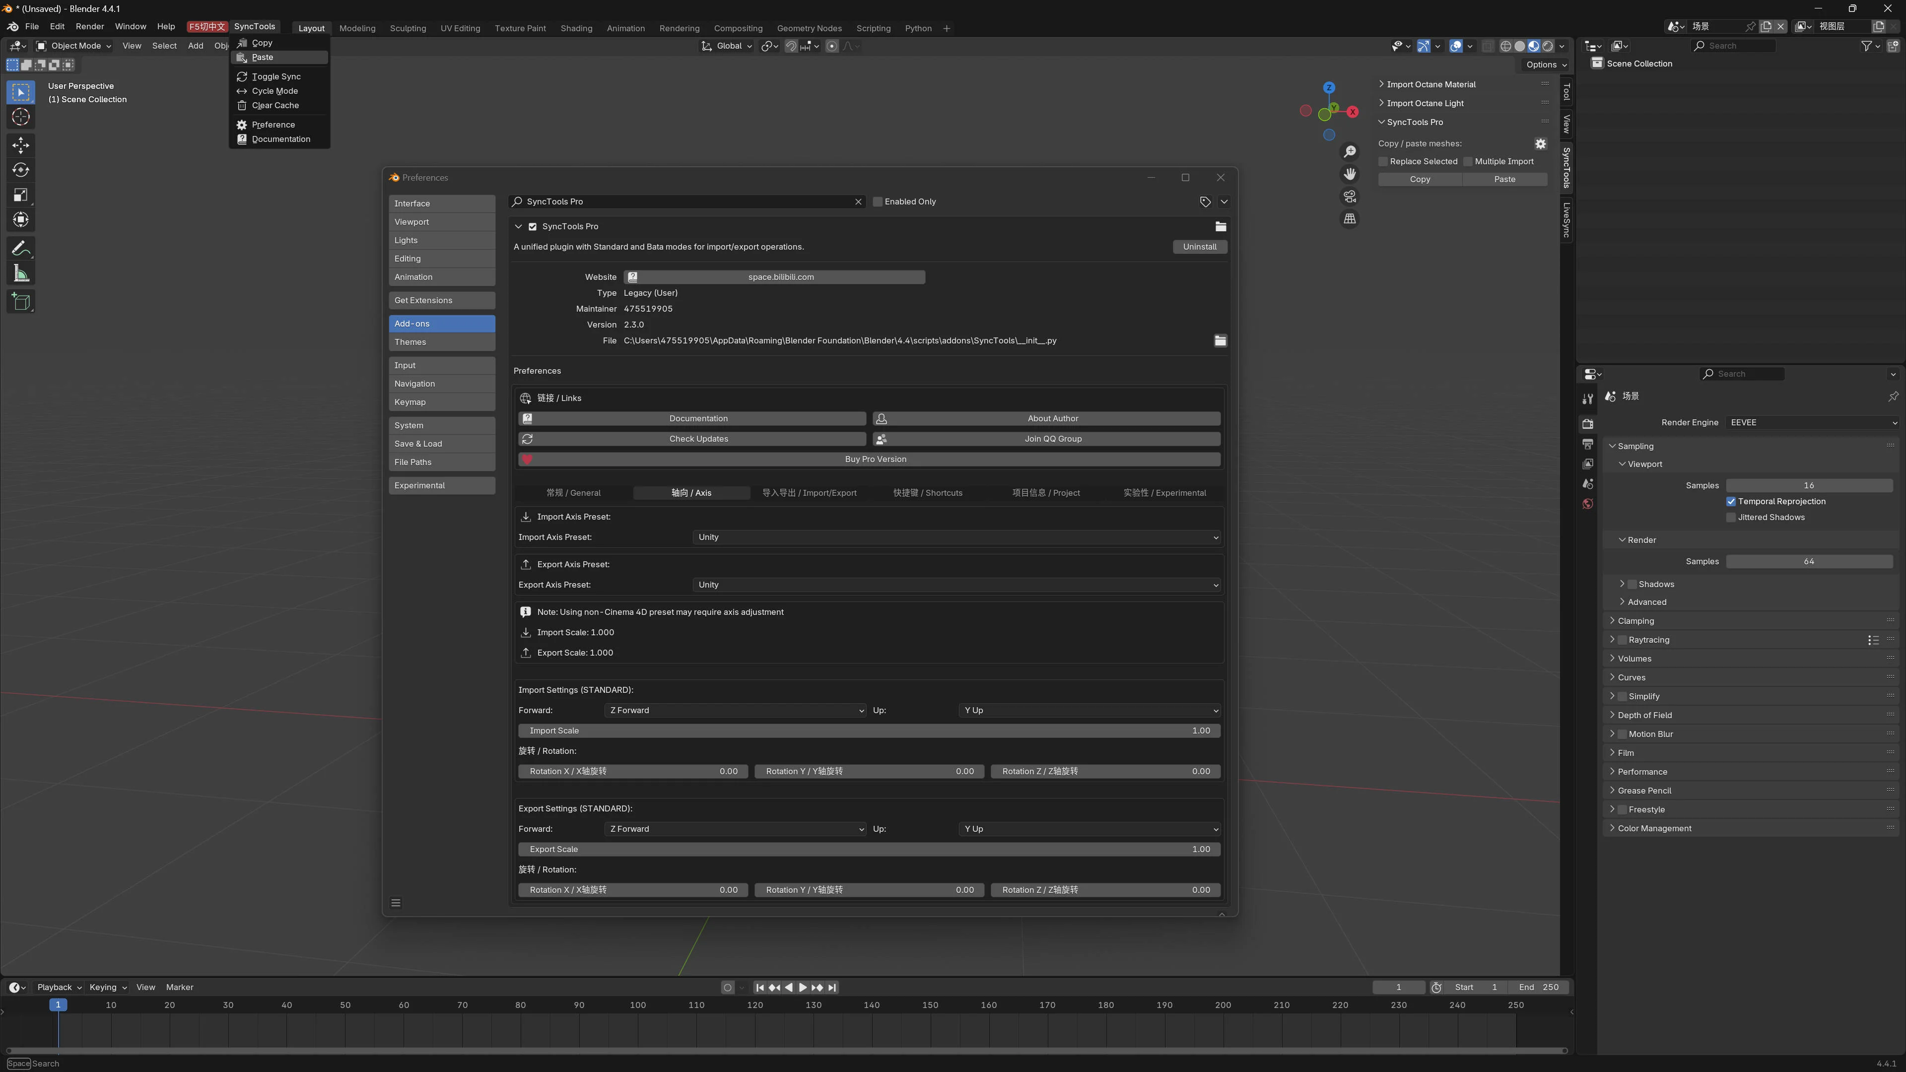1906x1072 pixels.
Task: Open SyncTools Pro settings gear icon
Action: pos(1540,143)
